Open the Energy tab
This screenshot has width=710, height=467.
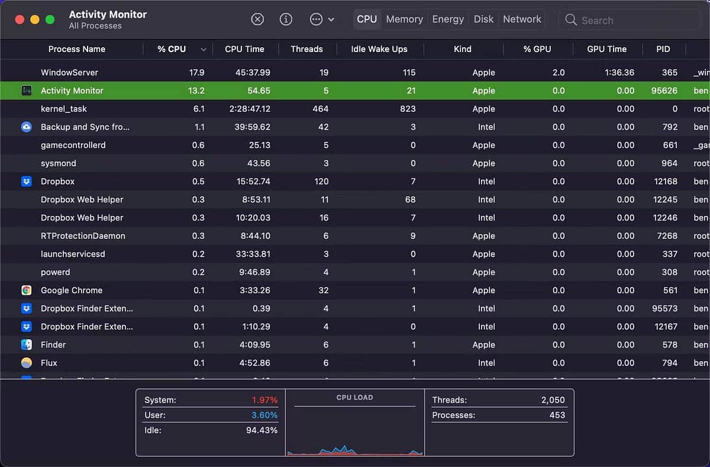tap(448, 20)
